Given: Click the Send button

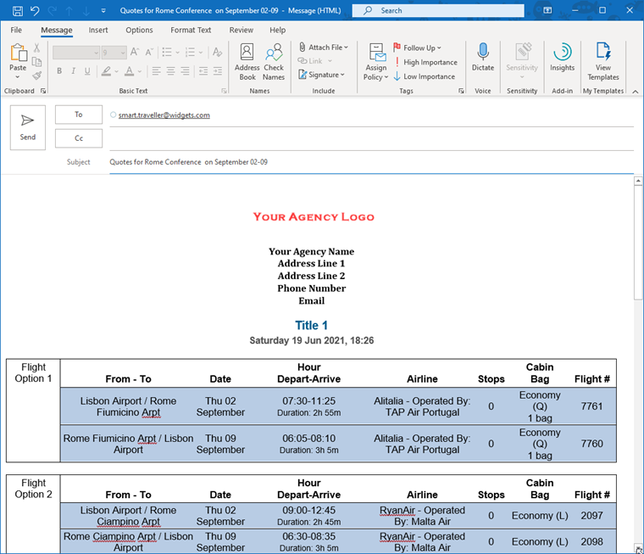Looking at the screenshot, I should point(28,127).
